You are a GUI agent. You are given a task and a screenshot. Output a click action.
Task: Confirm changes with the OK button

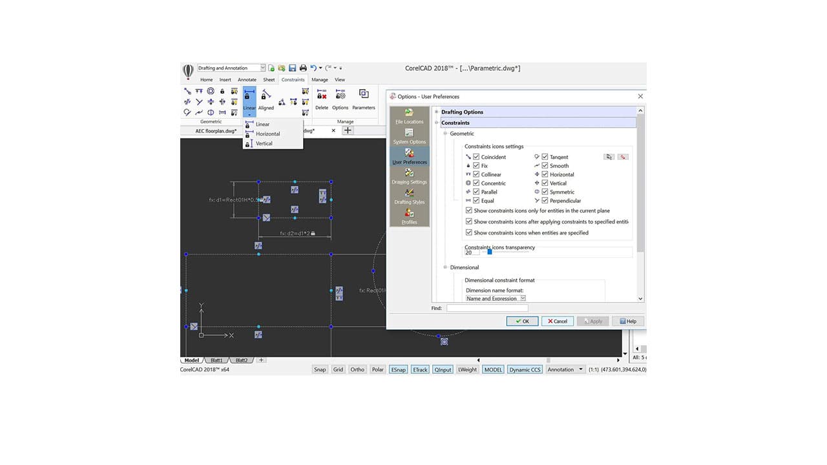click(522, 320)
